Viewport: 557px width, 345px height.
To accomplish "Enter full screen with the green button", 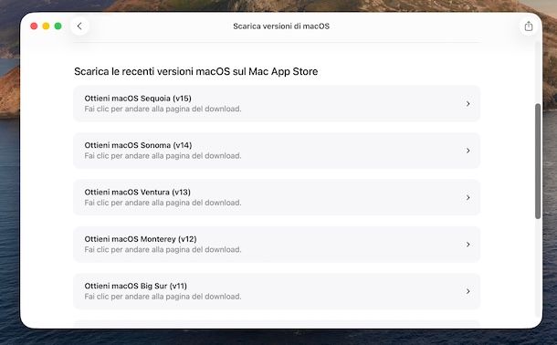I will [x=58, y=26].
